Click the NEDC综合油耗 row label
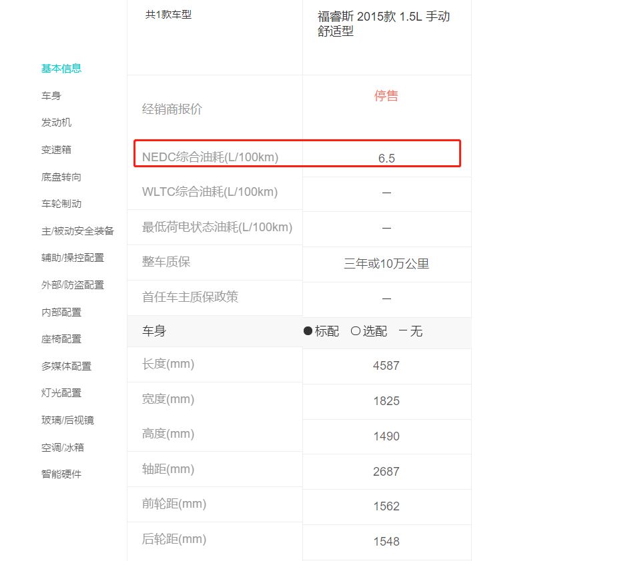Screen dimensions: 644x561 coord(210,157)
